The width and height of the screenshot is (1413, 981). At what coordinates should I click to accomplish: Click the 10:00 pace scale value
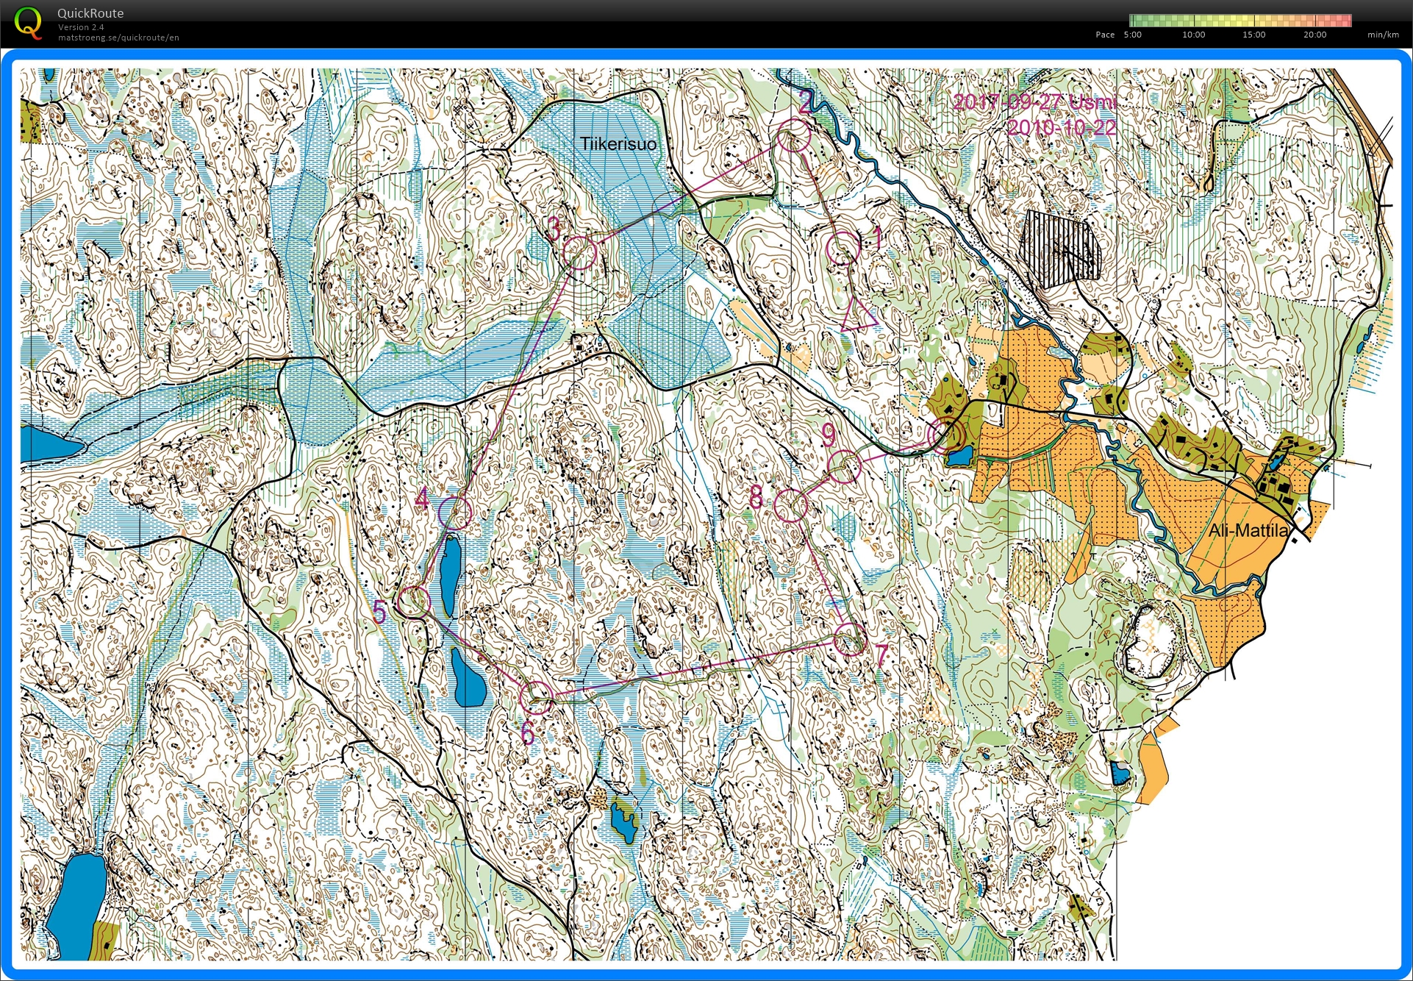pos(1194,35)
